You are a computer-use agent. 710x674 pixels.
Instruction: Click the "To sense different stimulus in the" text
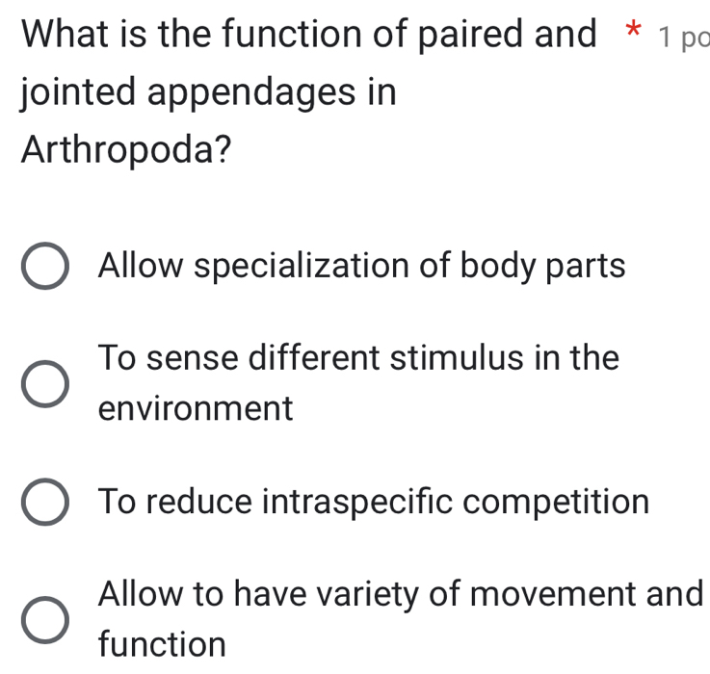click(x=358, y=358)
